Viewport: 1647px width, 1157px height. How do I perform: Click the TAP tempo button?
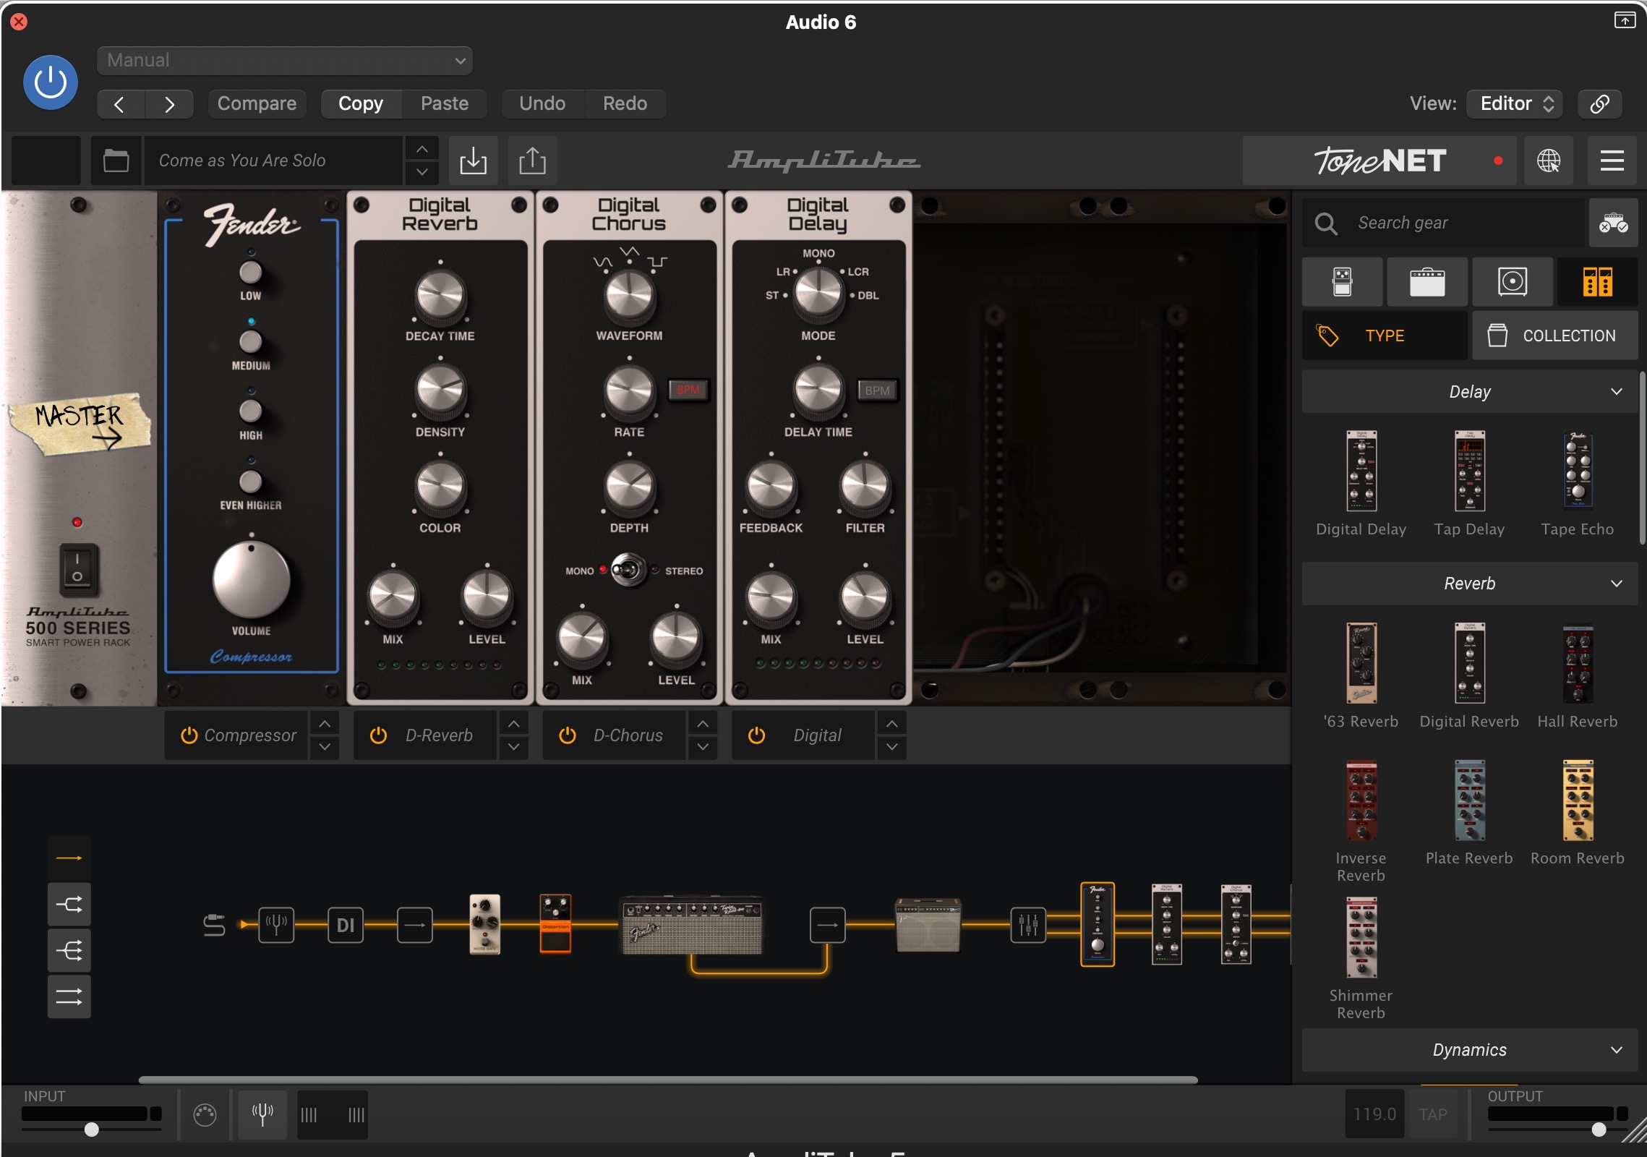(x=1433, y=1114)
